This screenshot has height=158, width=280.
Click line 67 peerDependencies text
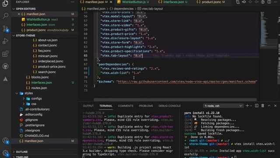[x=113, y=64]
